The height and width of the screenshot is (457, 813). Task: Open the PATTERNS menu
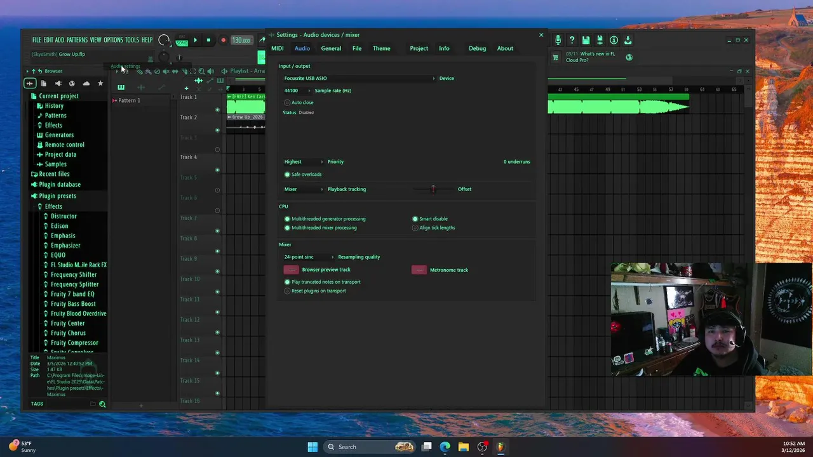(x=77, y=40)
